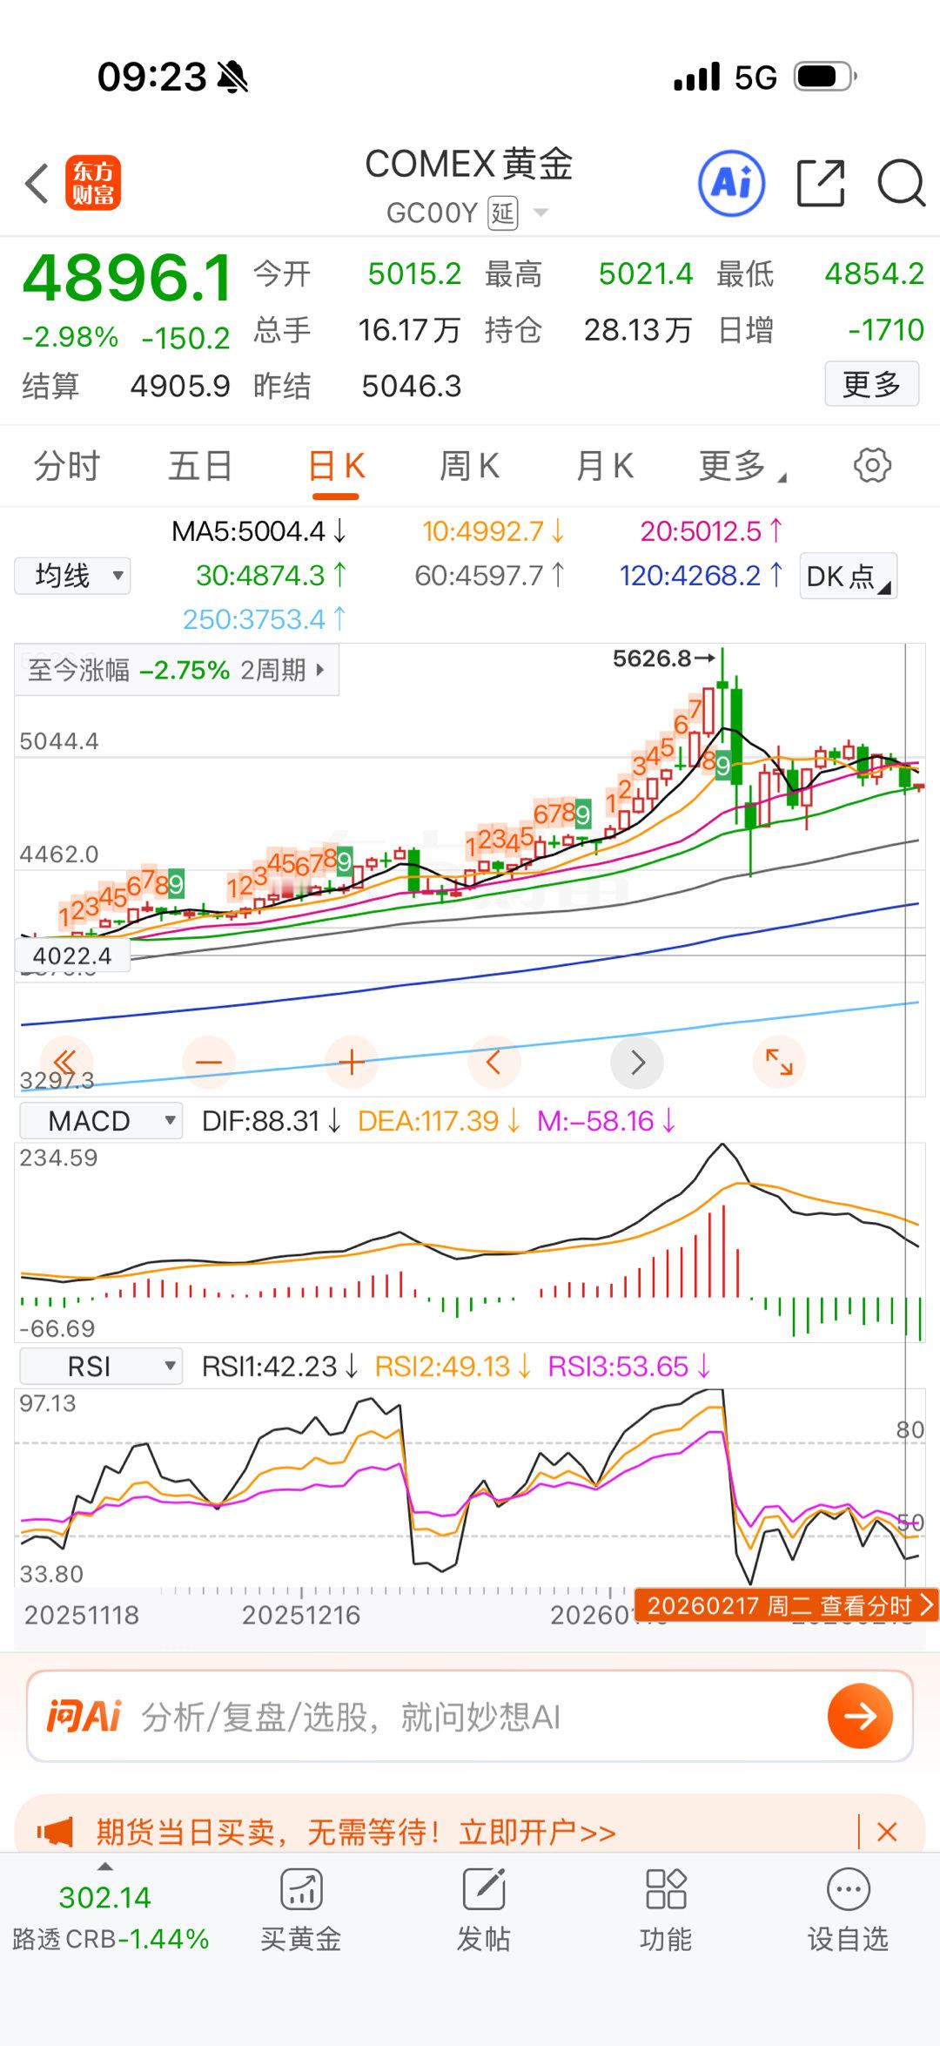The width and height of the screenshot is (940, 2046).
Task: Tap the COMEX黄金 title
Action: [469, 164]
